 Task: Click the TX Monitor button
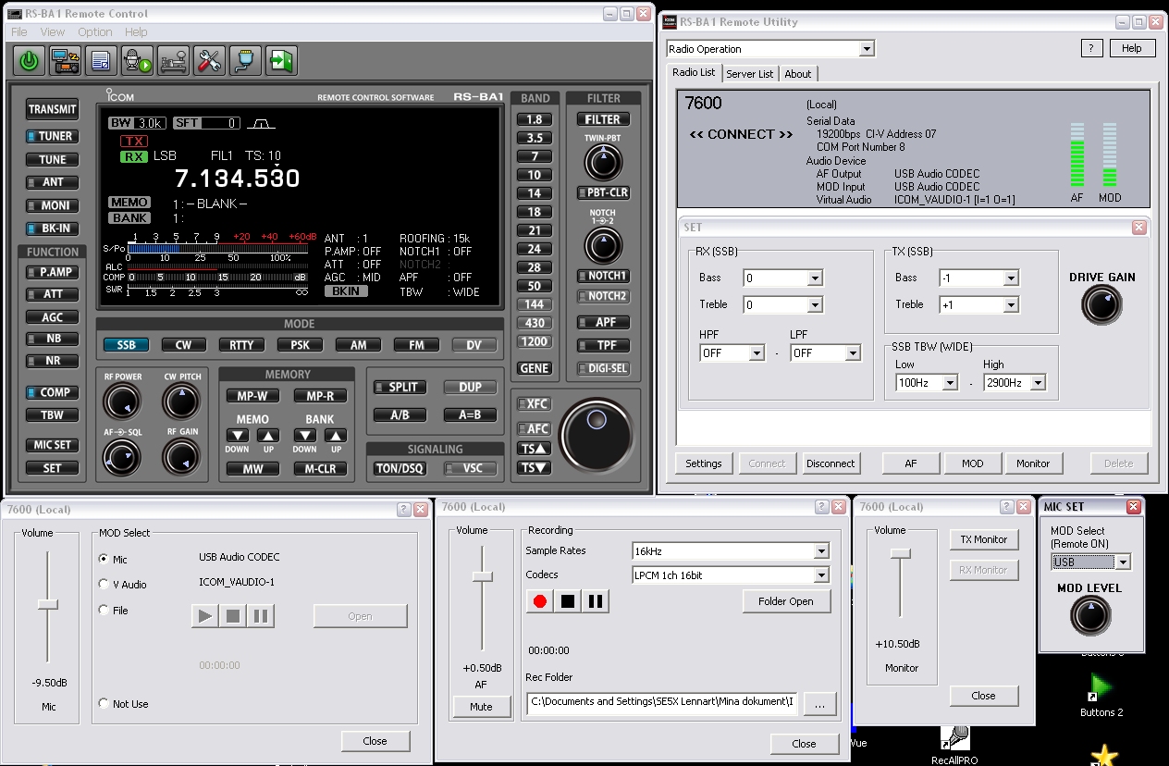tap(984, 539)
